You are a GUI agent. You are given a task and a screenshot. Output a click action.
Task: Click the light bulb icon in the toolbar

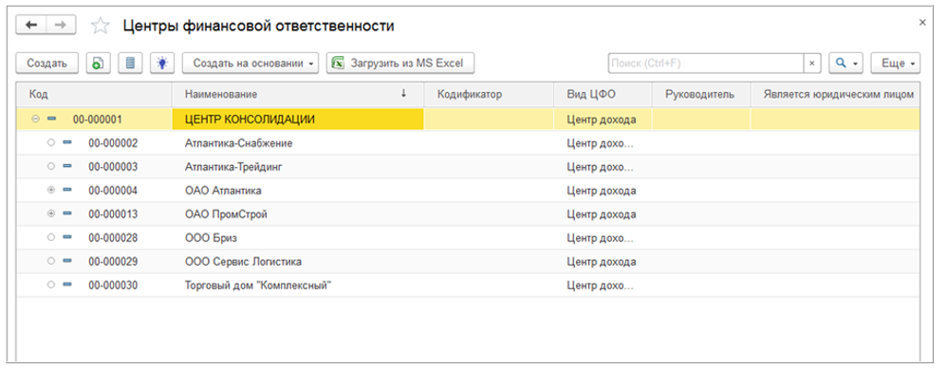[x=162, y=63]
